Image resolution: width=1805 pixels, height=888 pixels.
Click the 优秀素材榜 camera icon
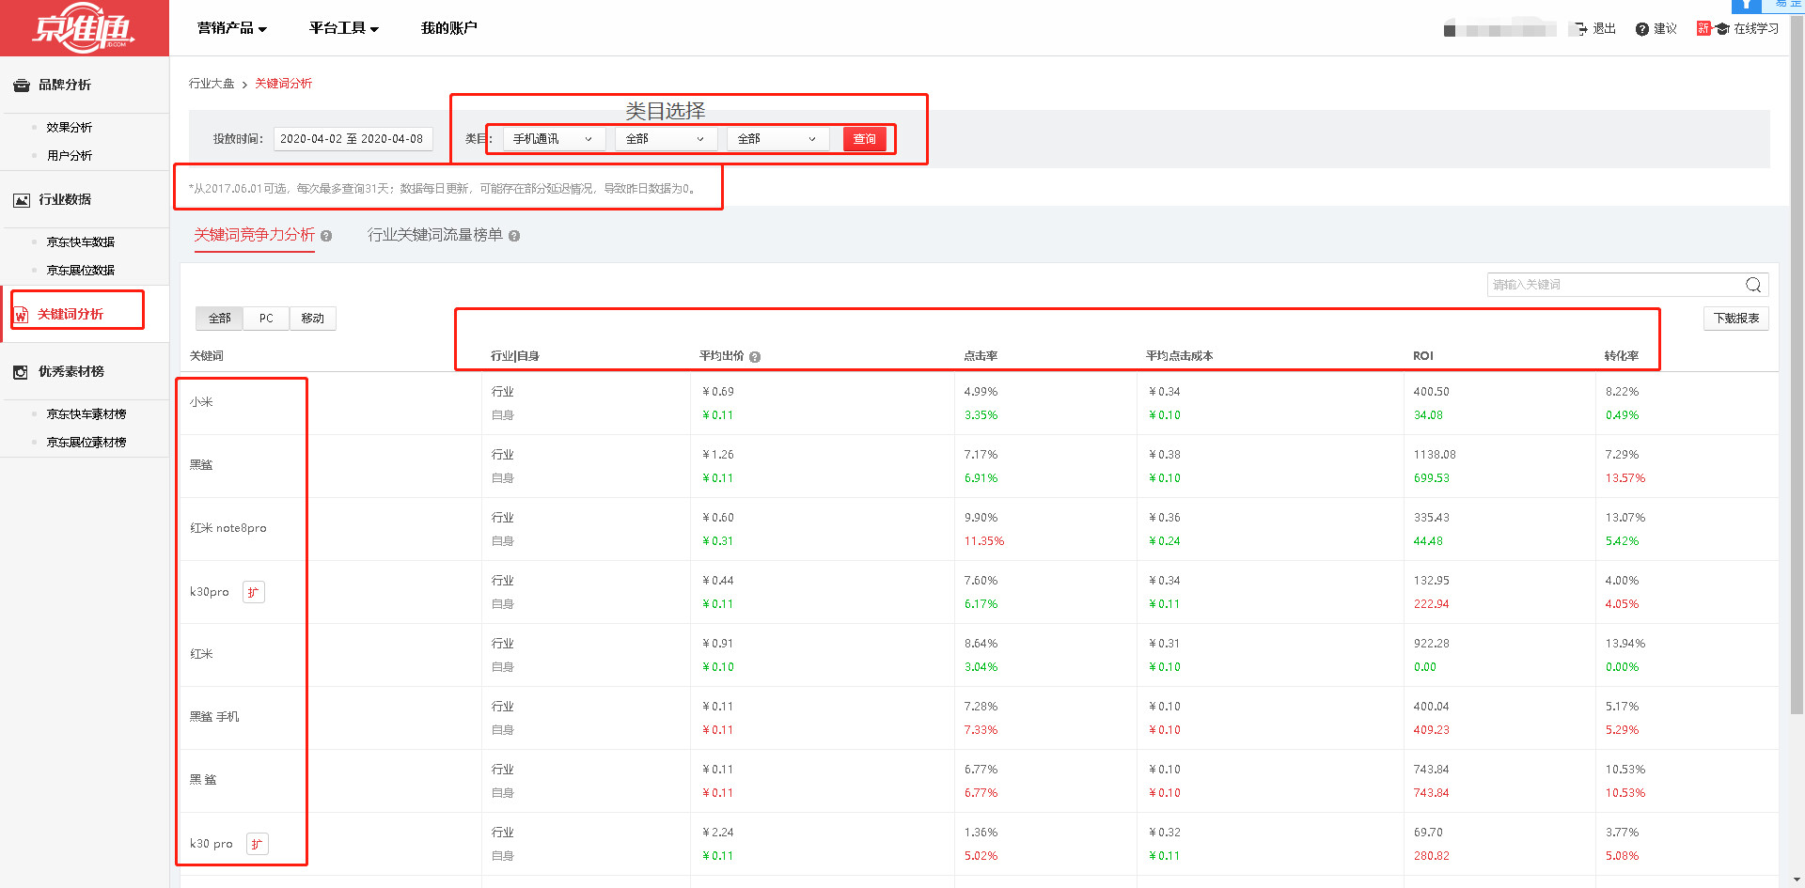[21, 372]
